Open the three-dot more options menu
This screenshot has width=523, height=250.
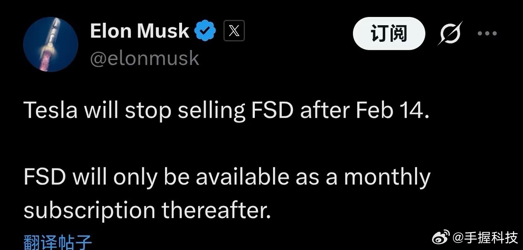pos(487,33)
